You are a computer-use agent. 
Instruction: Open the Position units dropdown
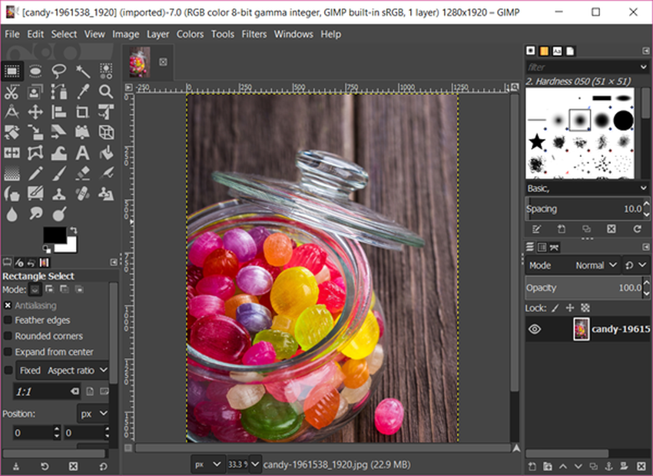[94, 413]
